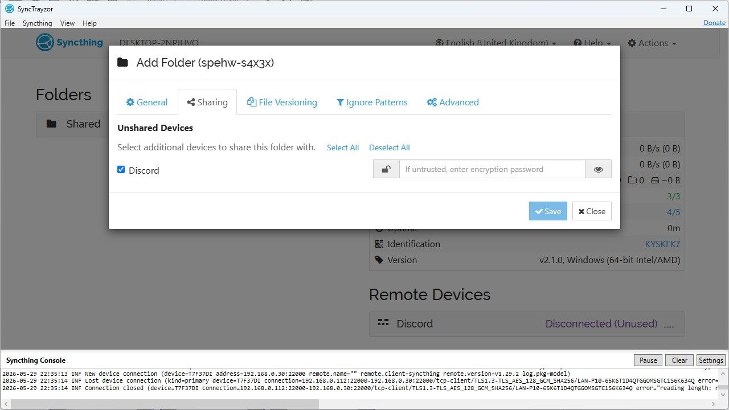Expand the Help dropdown in Syncthing header
The image size is (729, 410).
592,43
